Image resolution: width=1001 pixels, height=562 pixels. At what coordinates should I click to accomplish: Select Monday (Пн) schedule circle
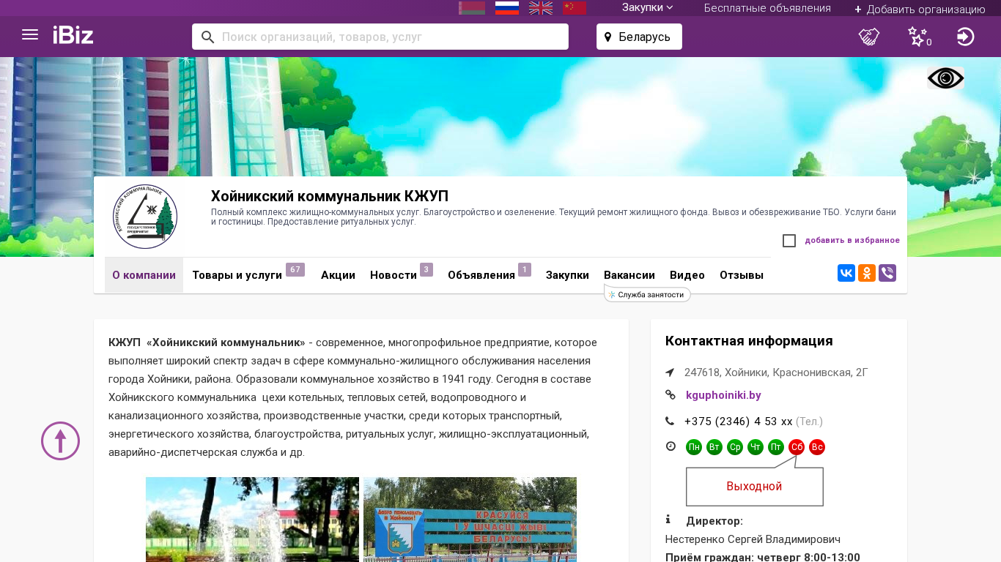(x=694, y=447)
